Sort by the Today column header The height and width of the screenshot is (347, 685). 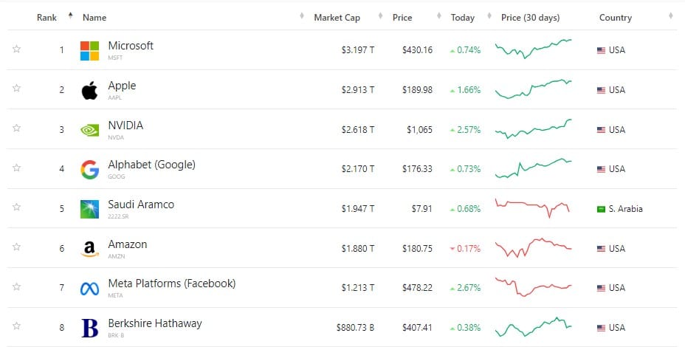tap(463, 18)
